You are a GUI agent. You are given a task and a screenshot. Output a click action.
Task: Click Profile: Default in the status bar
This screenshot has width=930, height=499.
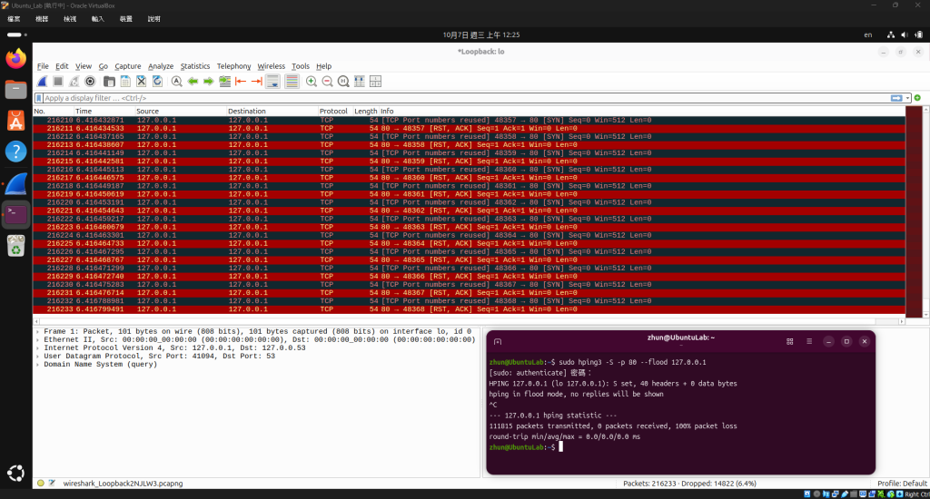tap(902, 484)
